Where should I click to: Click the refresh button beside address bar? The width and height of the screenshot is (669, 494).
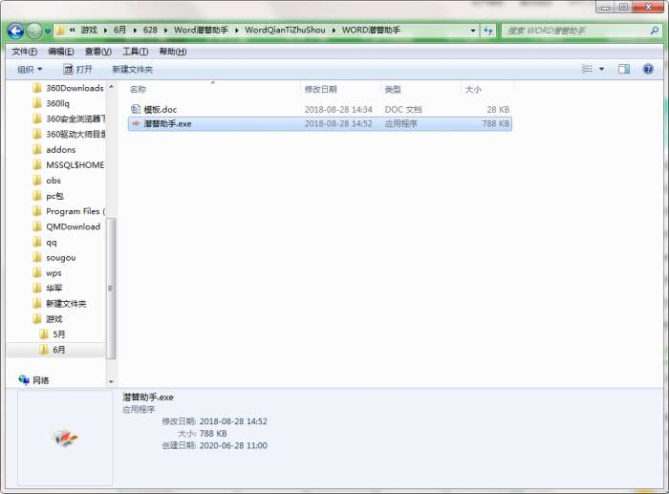click(x=488, y=31)
